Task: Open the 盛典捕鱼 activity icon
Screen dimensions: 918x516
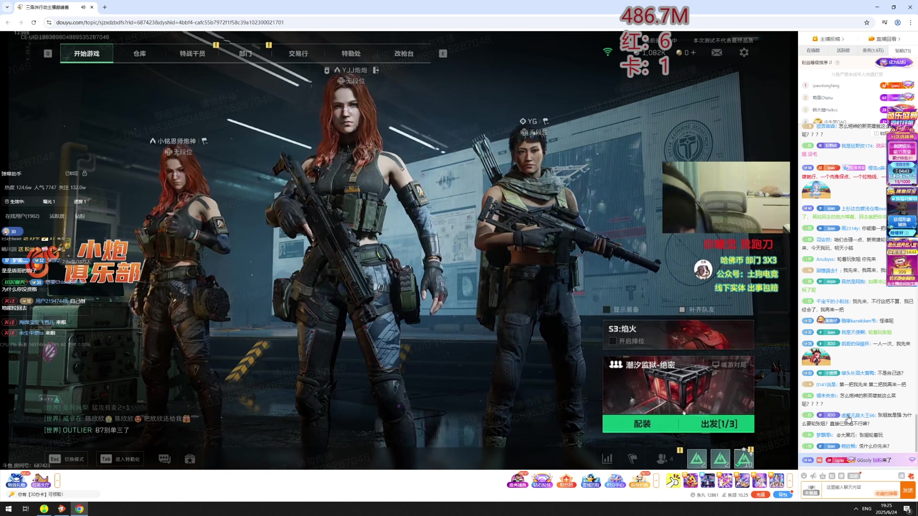Action: coord(517,480)
